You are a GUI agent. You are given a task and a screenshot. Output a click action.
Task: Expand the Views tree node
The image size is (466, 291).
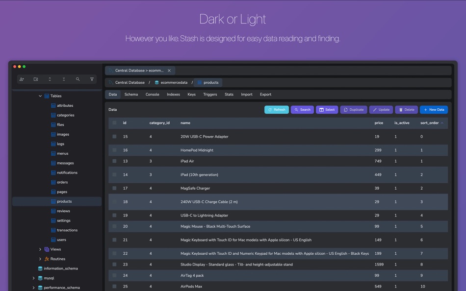point(40,249)
